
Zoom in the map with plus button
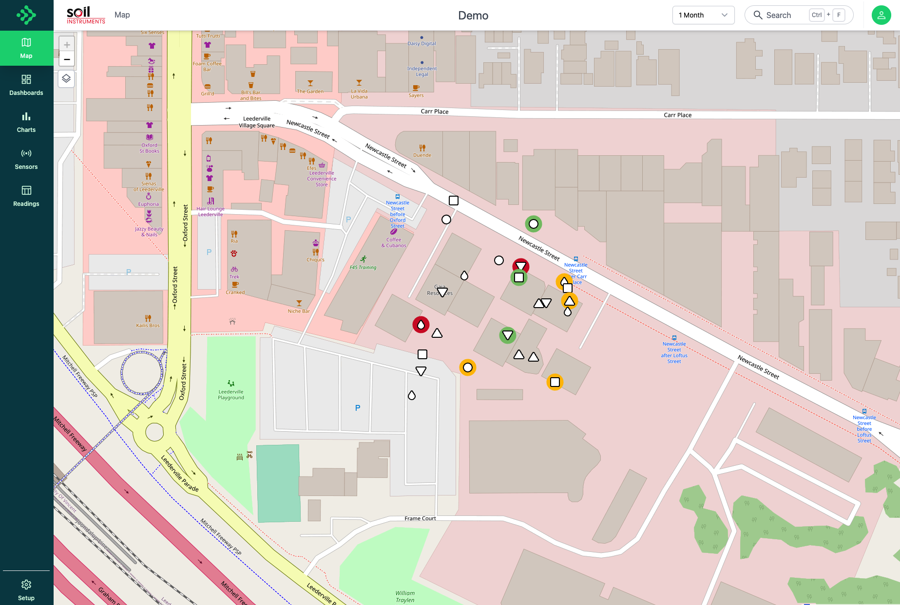(67, 45)
